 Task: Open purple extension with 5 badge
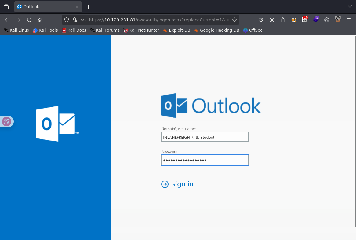point(316,20)
